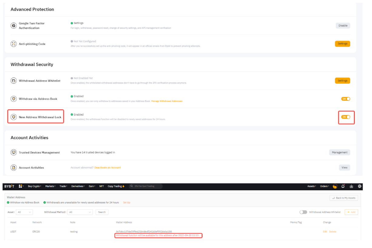Open Withdrawal Address Whitelist Settings button
Viewport: 372px width, 248px height.
click(x=343, y=81)
